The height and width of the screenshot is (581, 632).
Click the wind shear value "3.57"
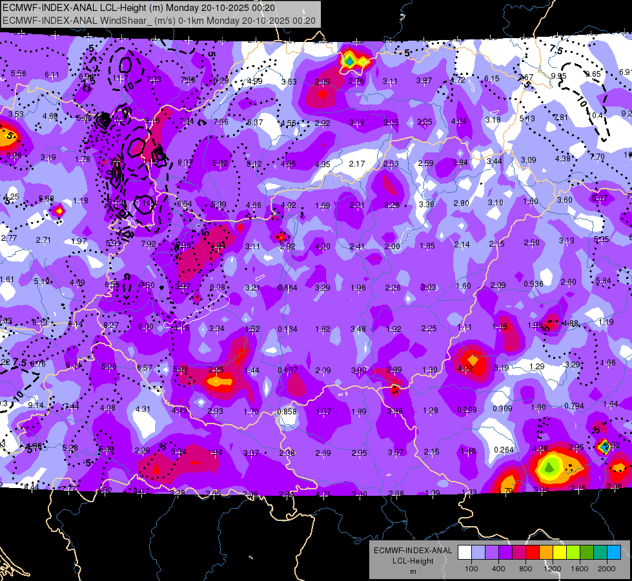[395, 453]
